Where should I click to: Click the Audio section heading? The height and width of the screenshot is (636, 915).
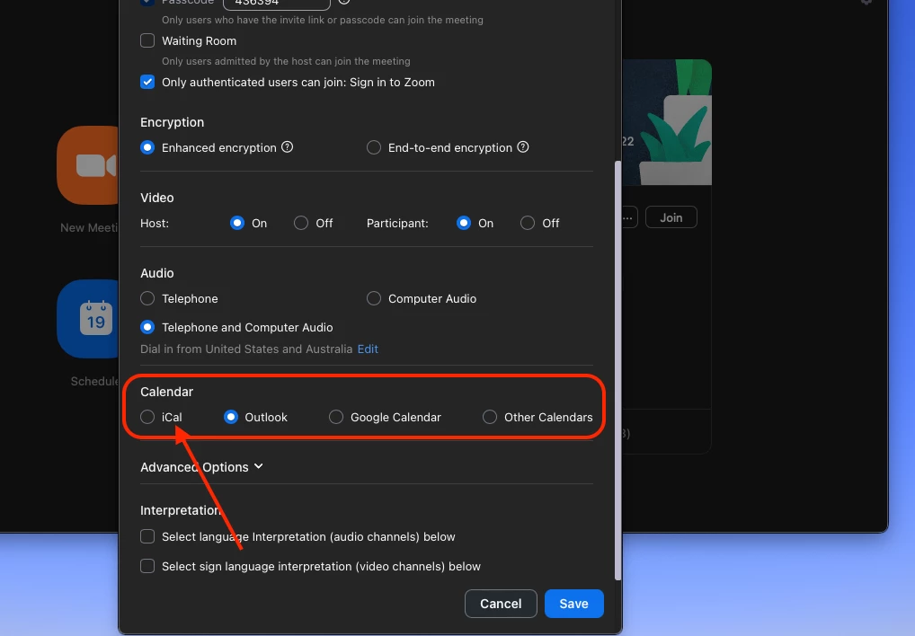pos(157,273)
